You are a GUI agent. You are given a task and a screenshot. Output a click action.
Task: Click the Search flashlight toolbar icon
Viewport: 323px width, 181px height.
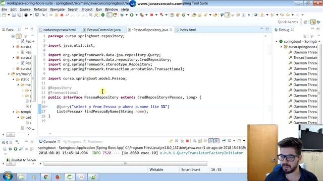[205, 15]
